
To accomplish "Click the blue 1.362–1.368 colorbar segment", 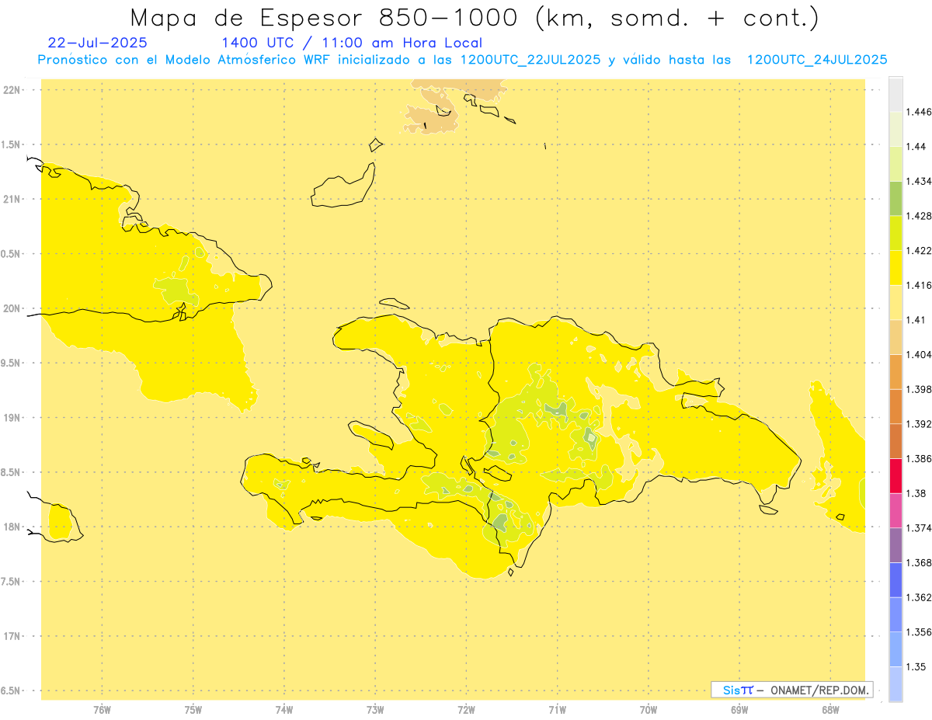I will point(895,579).
